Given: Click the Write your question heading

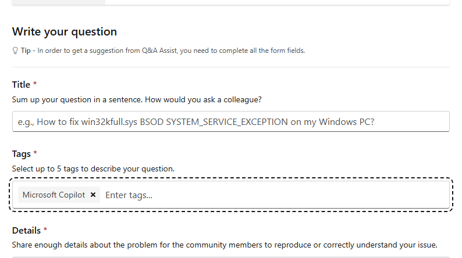Looking at the screenshot, I should [64, 31].
